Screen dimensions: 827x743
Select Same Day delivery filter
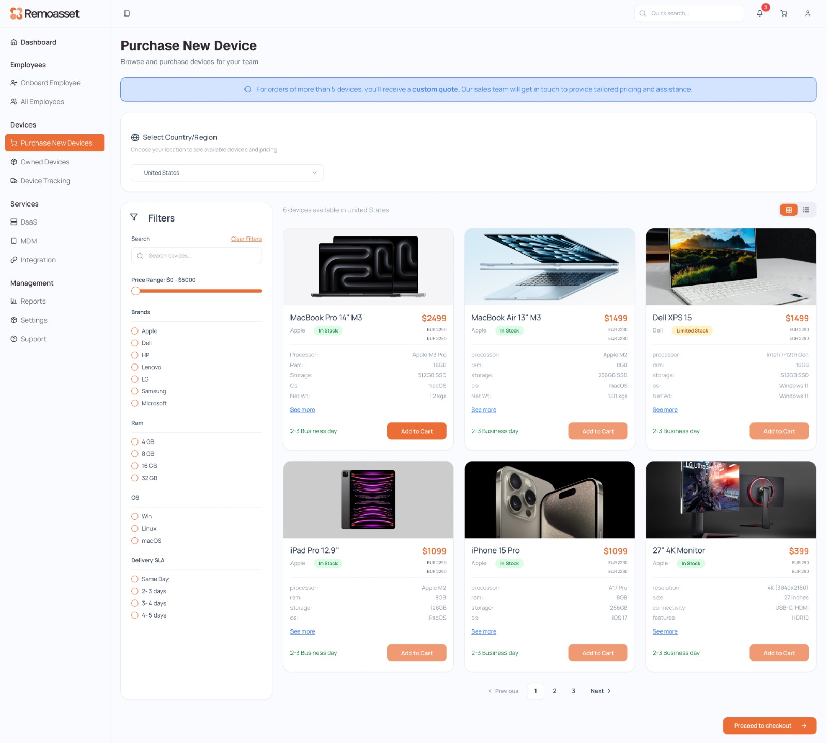click(x=135, y=579)
